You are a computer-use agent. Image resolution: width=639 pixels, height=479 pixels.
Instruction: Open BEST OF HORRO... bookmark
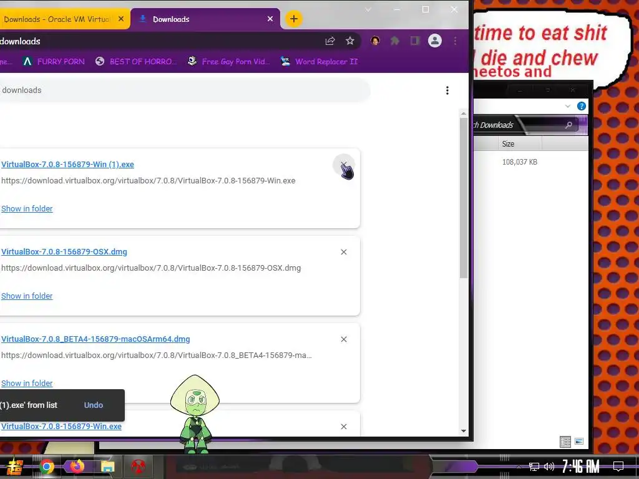click(135, 62)
